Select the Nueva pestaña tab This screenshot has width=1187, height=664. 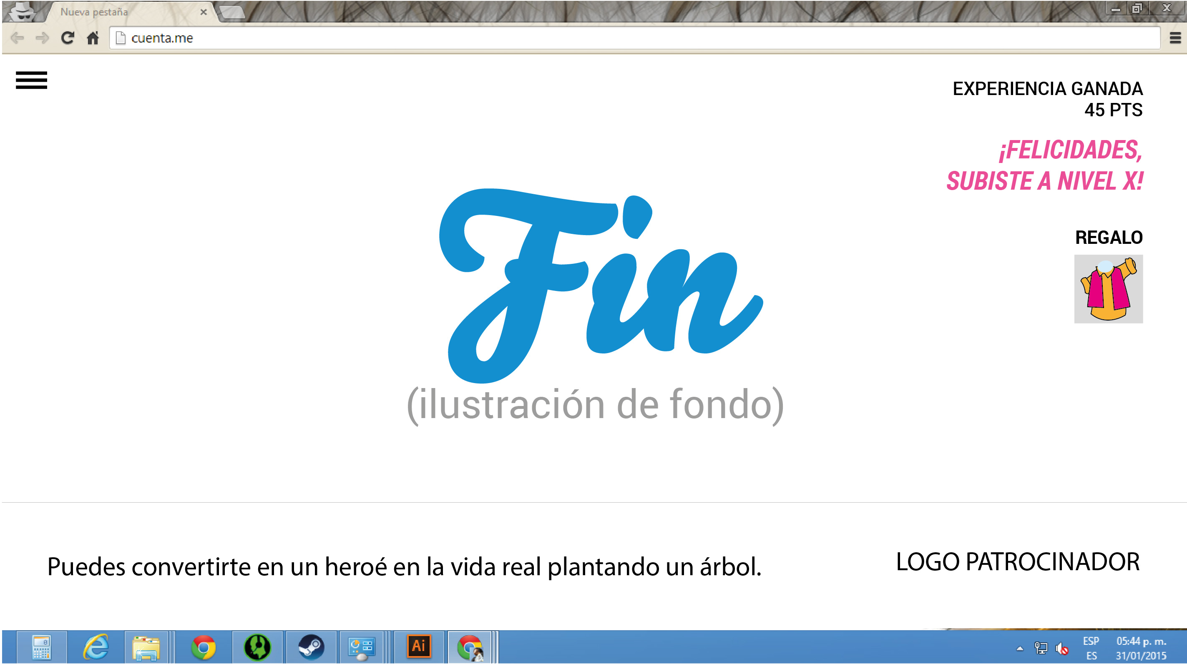pyautogui.click(x=120, y=12)
